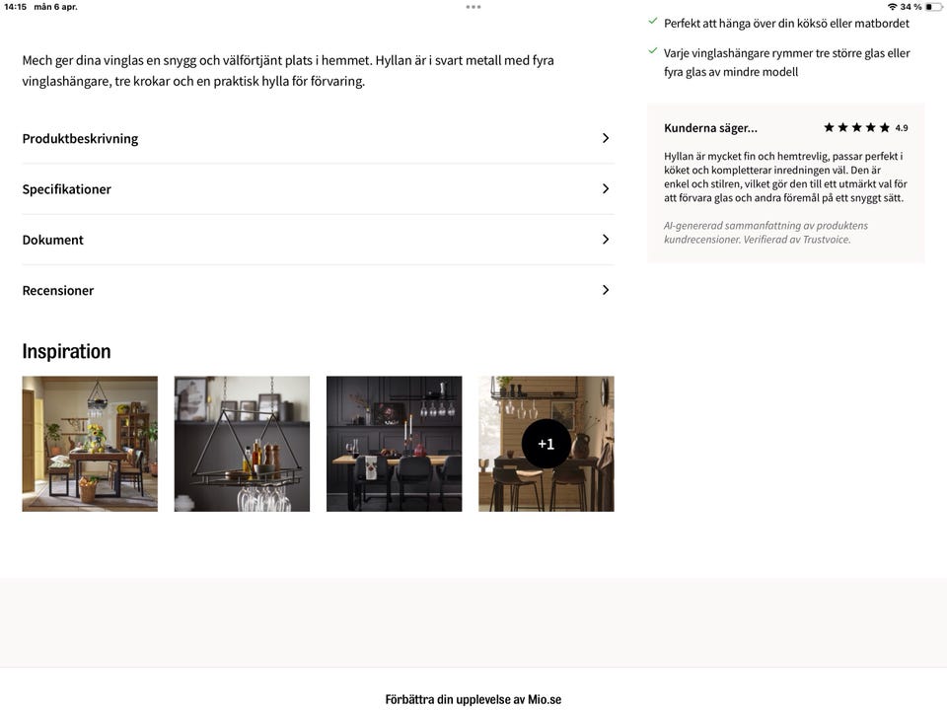
Task: Click the green checkmark beside the hanging tip
Action: pyautogui.click(x=652, y=19)
